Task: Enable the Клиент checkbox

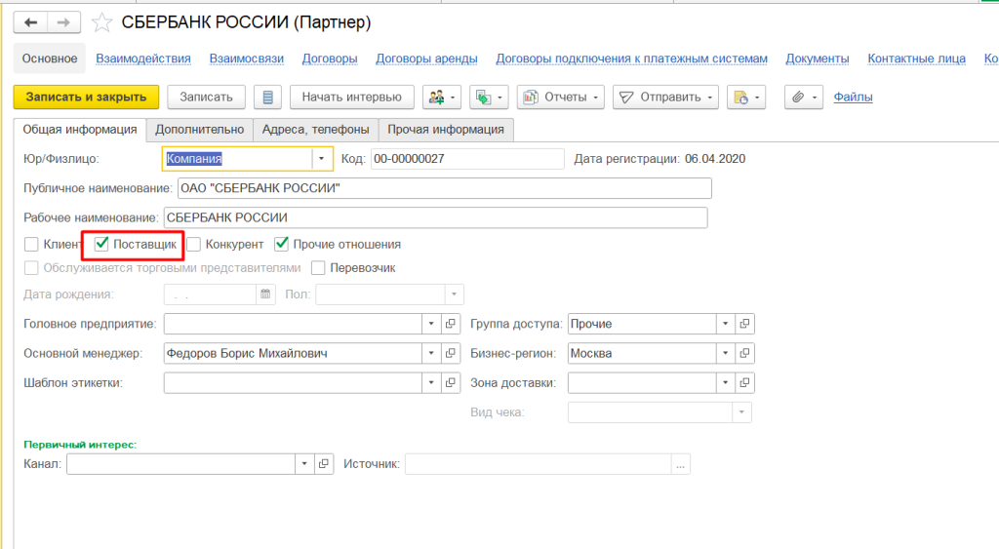Action: (x=31, y=244)
